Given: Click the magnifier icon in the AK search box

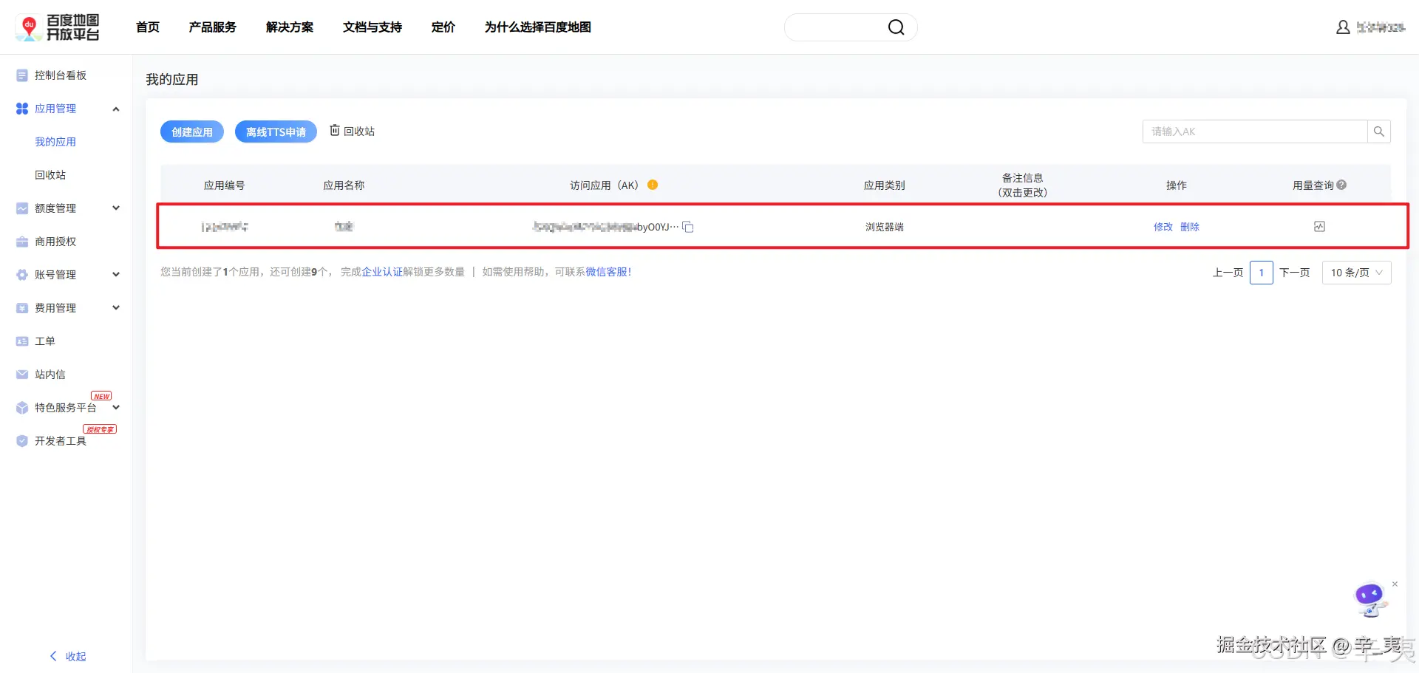Looking at the screenshot, I should (x=1378, y=131).
